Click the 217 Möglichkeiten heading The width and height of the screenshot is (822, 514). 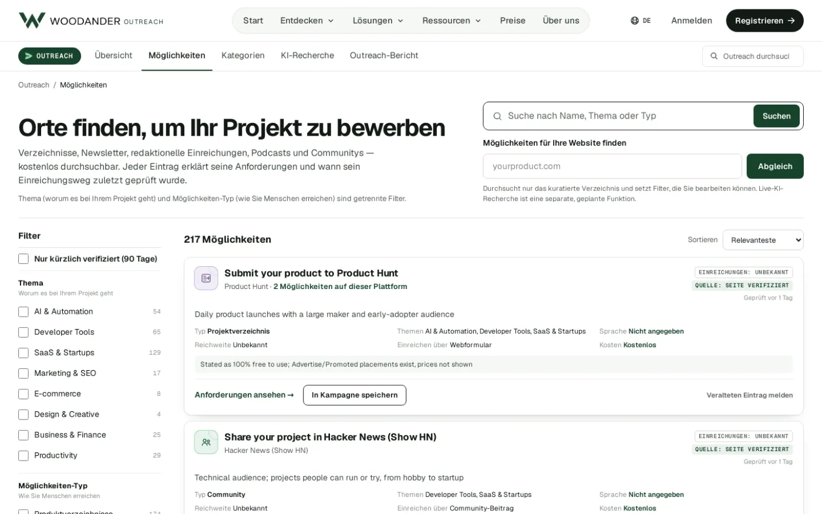tap(227, 240)
